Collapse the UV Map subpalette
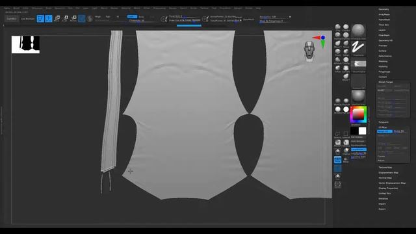 (383, 127)
